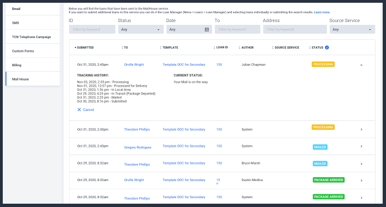The width and height of the screenshot is (386, 207).
Task: Open the Billing section
Action: point(33,65)
